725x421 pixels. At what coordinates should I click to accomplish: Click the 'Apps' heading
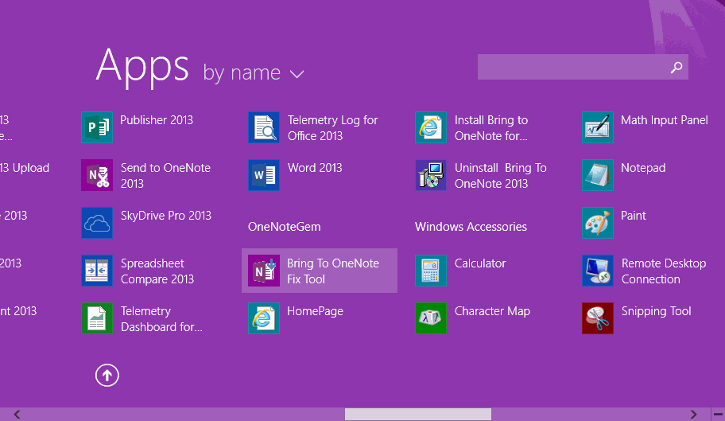[x=142, y=67]
